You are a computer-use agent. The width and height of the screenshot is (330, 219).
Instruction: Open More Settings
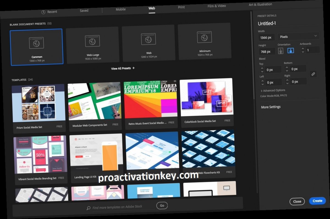click(270, 107)
